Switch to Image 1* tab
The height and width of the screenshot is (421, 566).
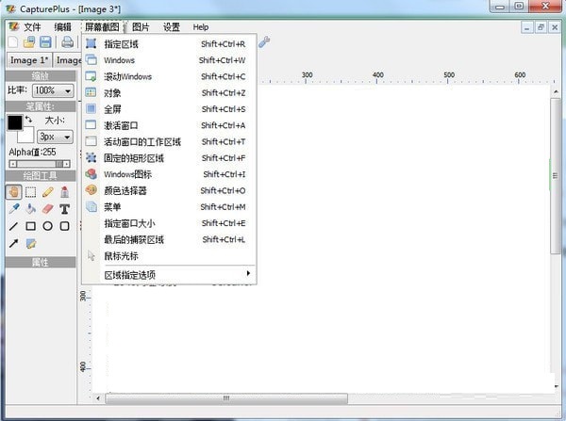[x=29, y=60]
